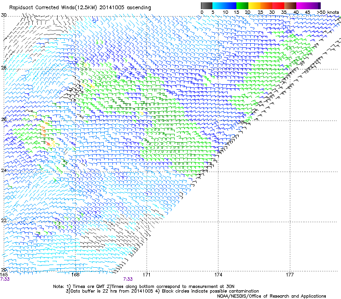Click the longitude label '177'
Image resolution: width=341 pixels, height=299 pixels.
point(290,275)
